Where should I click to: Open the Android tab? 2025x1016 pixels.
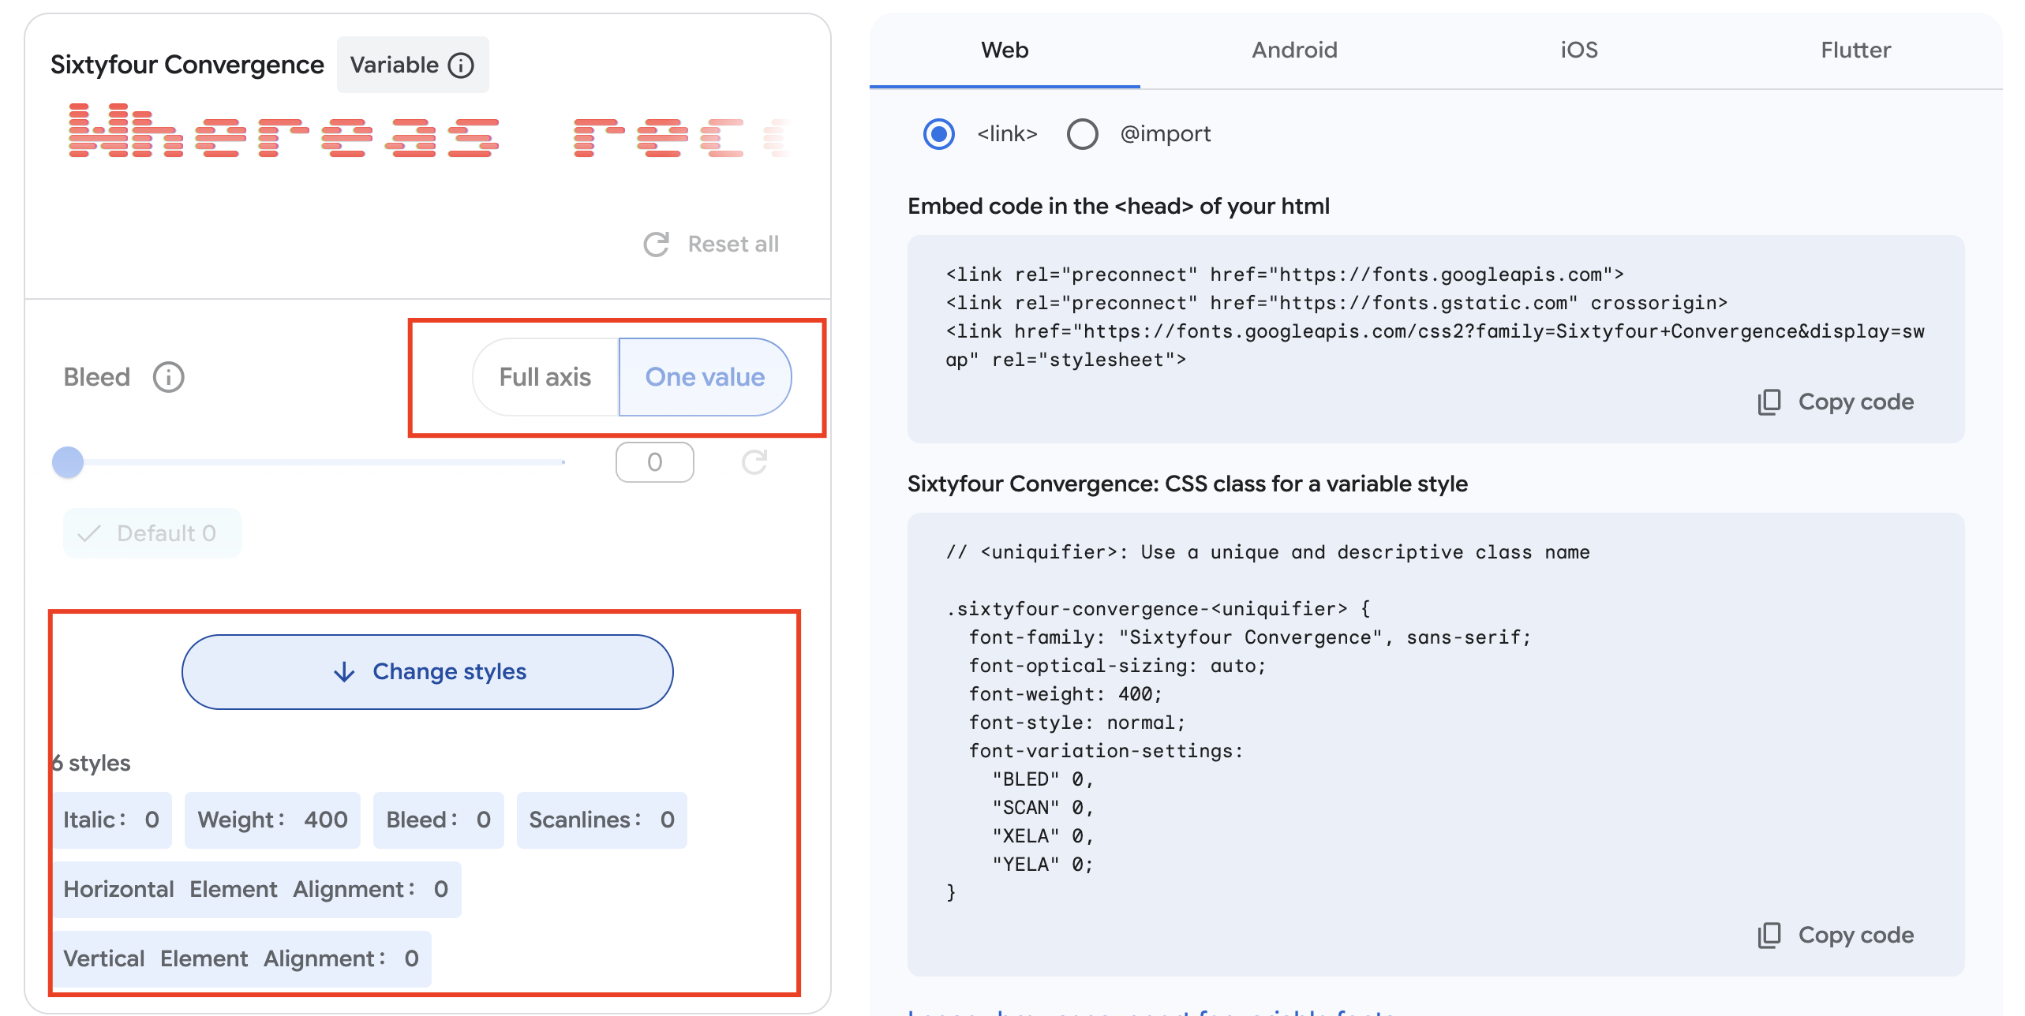[x=1294, y=50]
